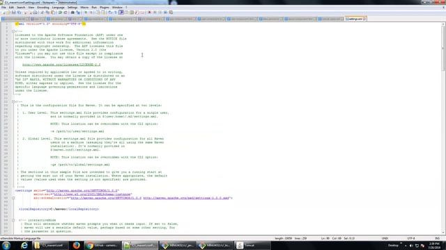Viewport: 446px width, 250px height.
Task: Open the Window menu
Action: click(x=117, y=8)
